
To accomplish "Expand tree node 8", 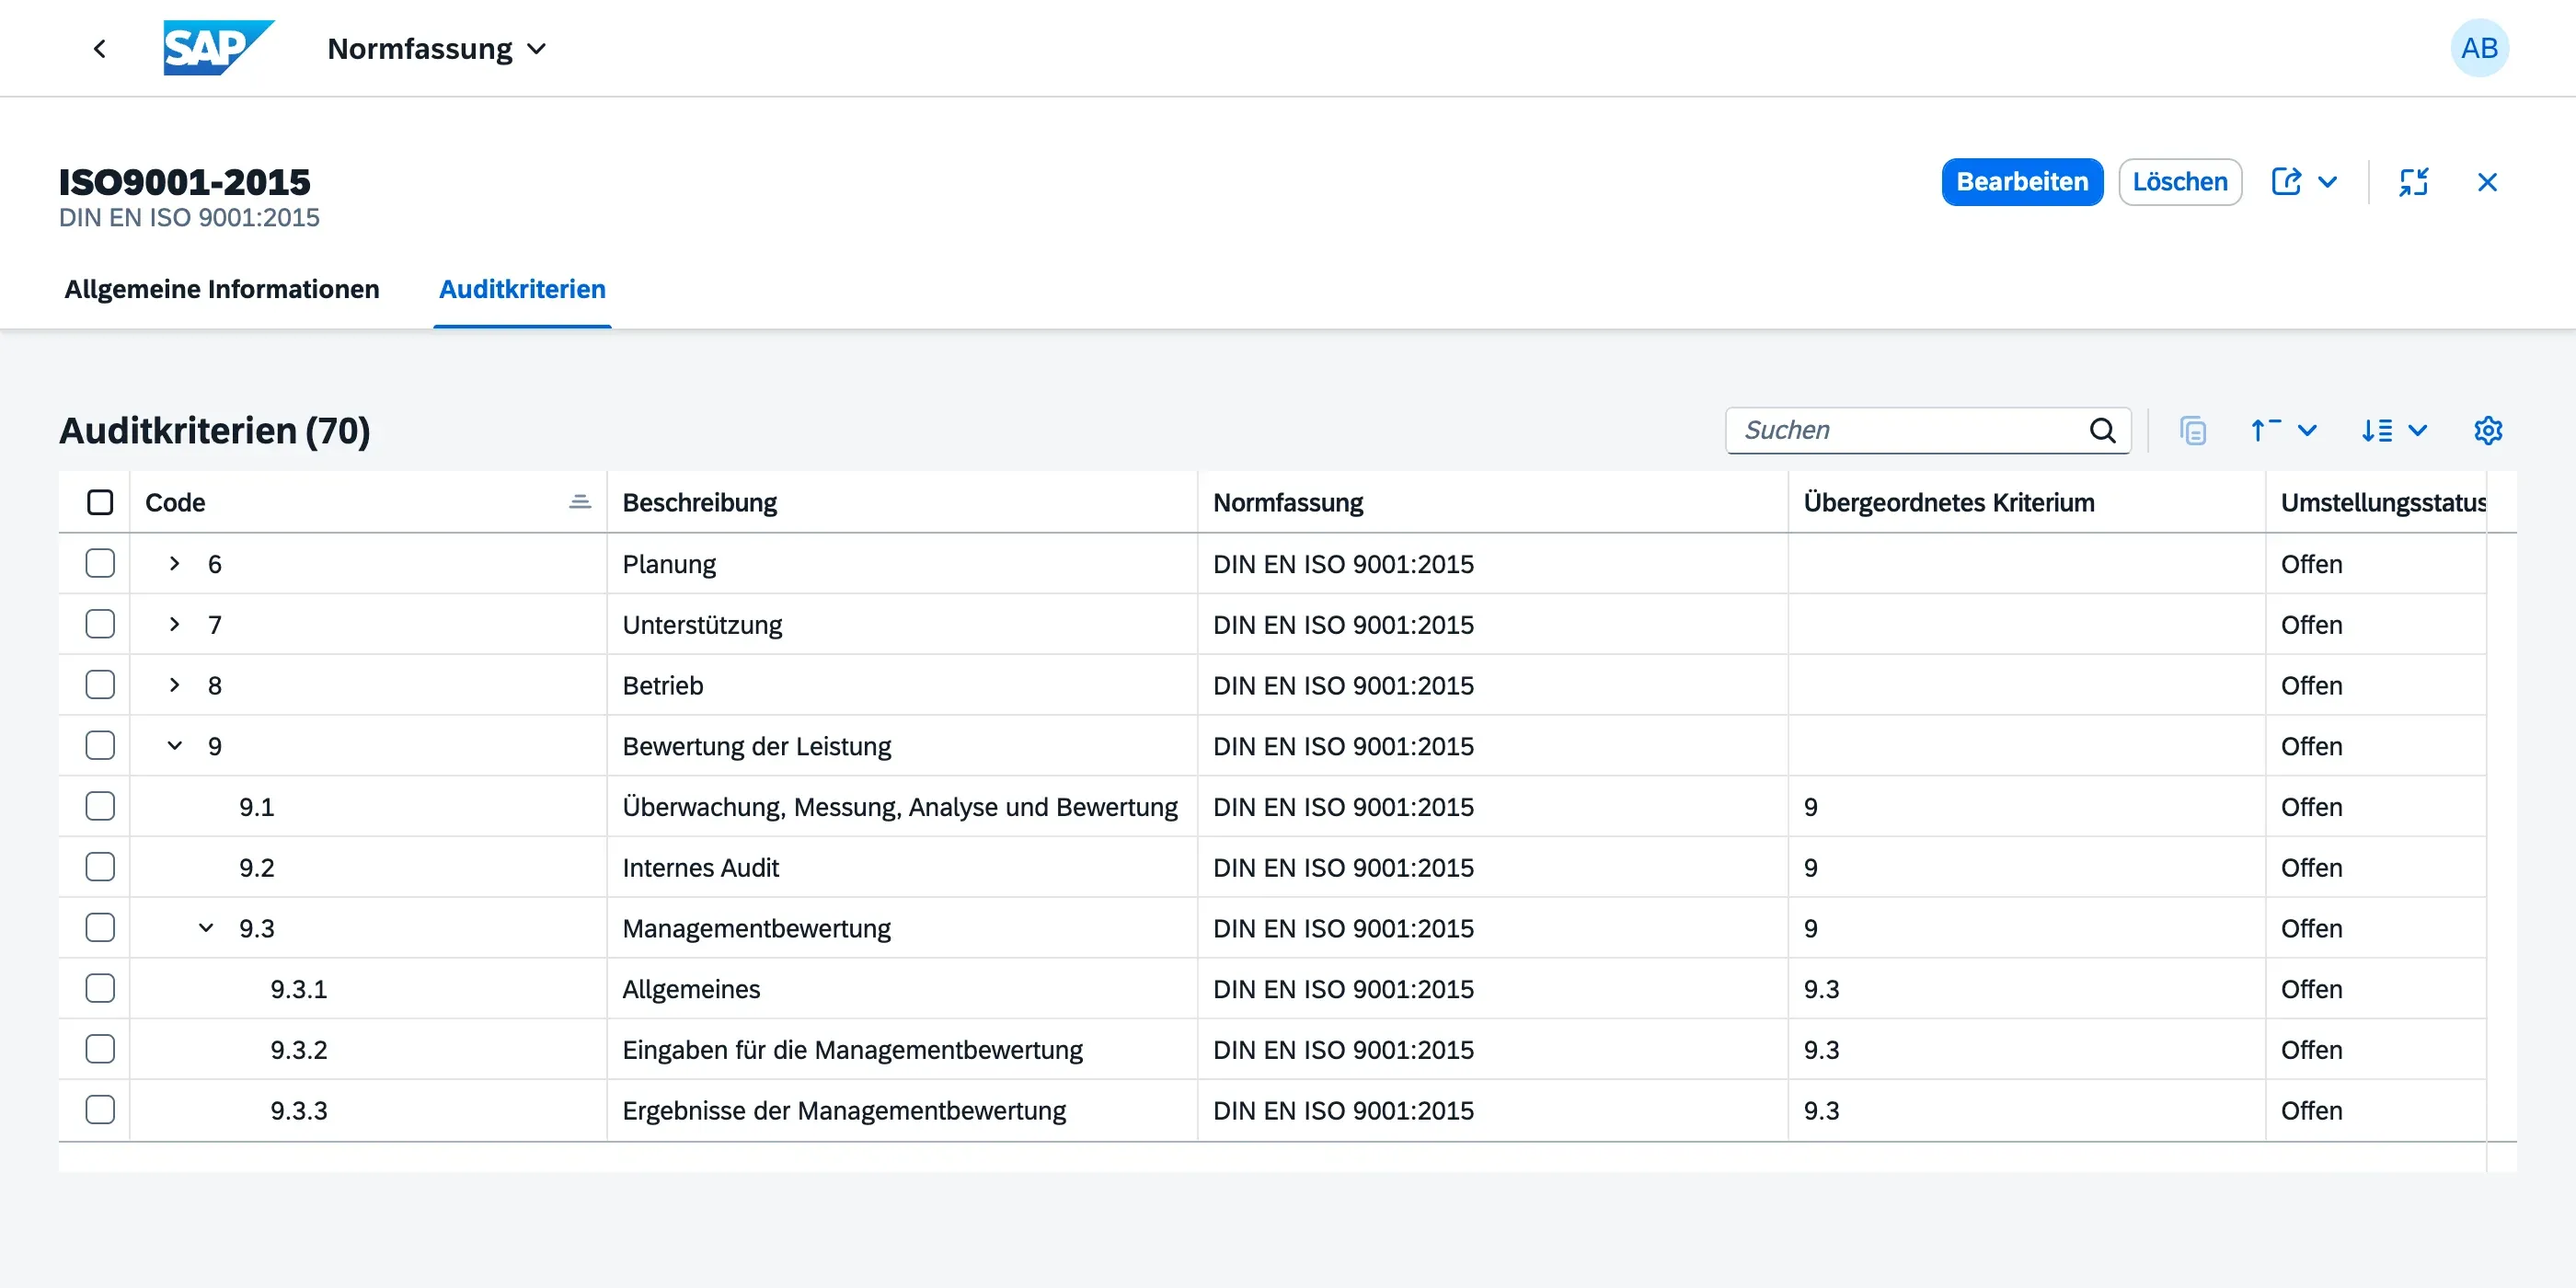I will click(x=174, y=685).
